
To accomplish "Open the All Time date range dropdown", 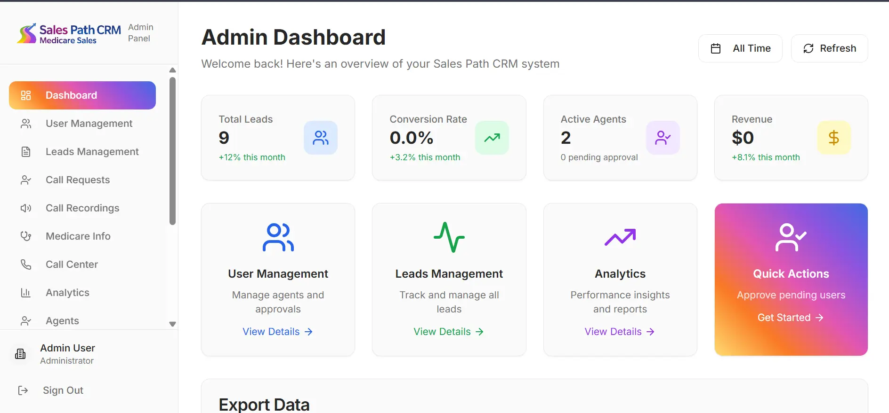I will pos(740,48).
